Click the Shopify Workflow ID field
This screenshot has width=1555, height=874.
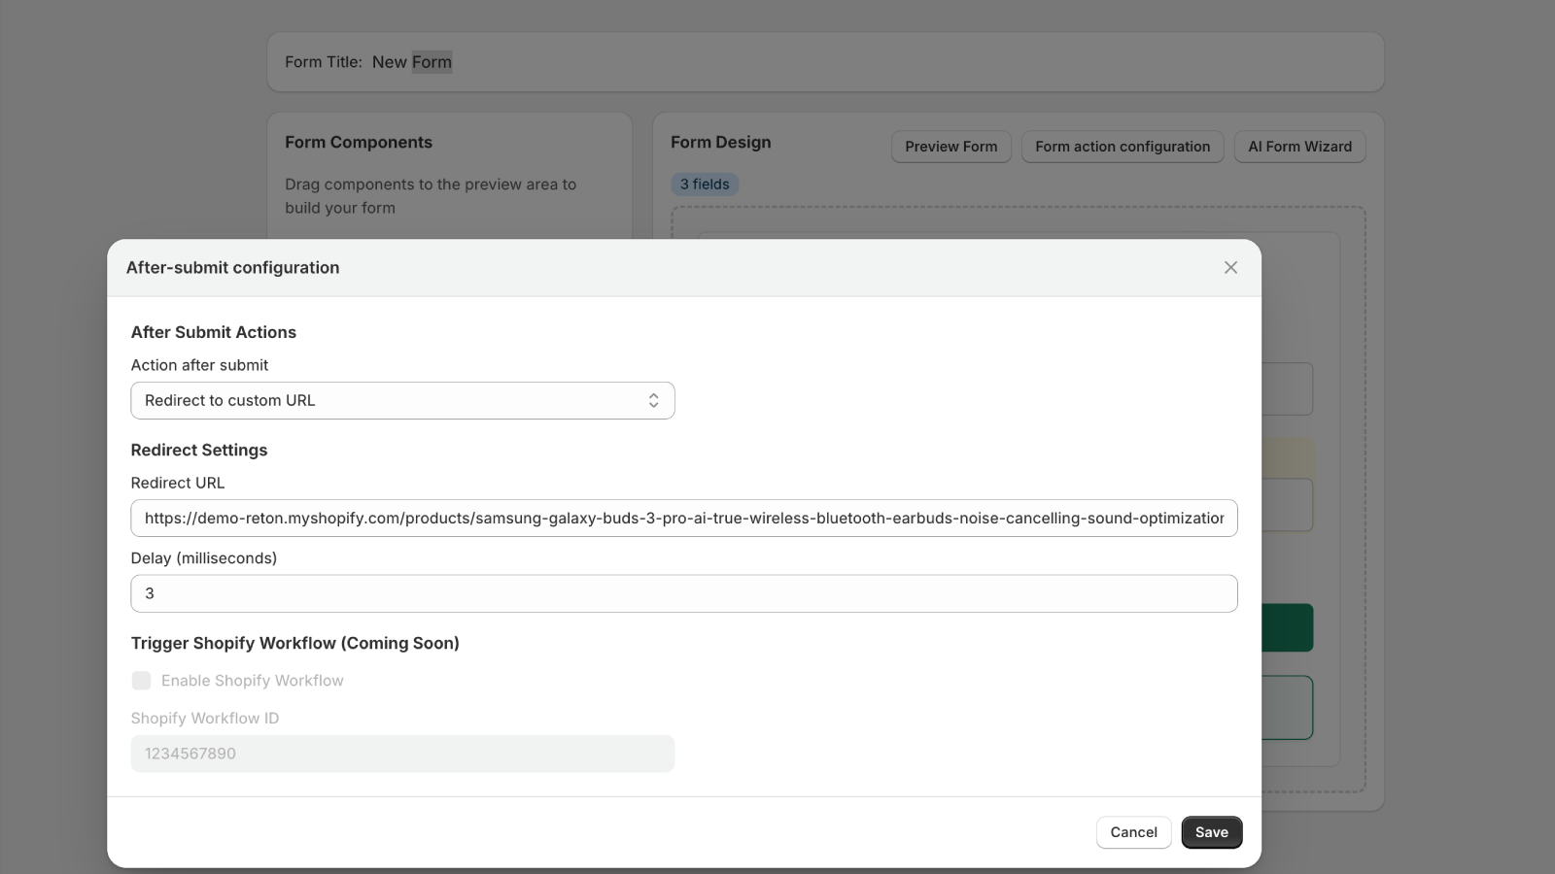402,753
